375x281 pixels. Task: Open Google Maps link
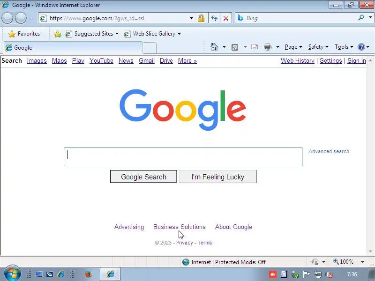tap(60, 61)
